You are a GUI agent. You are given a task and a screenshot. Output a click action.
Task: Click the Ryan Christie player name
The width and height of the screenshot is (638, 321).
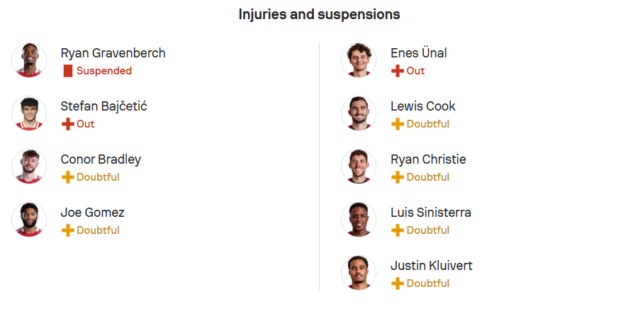tap(428, 159)
